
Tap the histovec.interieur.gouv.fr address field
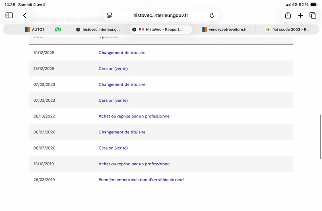point(161,15)
